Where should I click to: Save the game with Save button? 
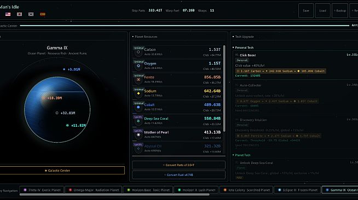306,10
